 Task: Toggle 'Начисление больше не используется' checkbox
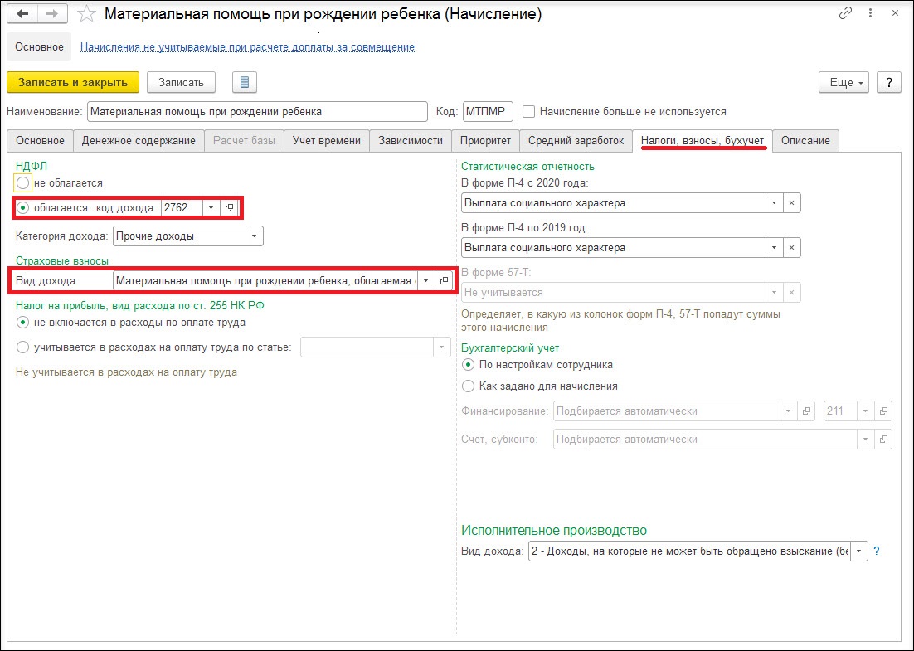click(x=528, y=111)
